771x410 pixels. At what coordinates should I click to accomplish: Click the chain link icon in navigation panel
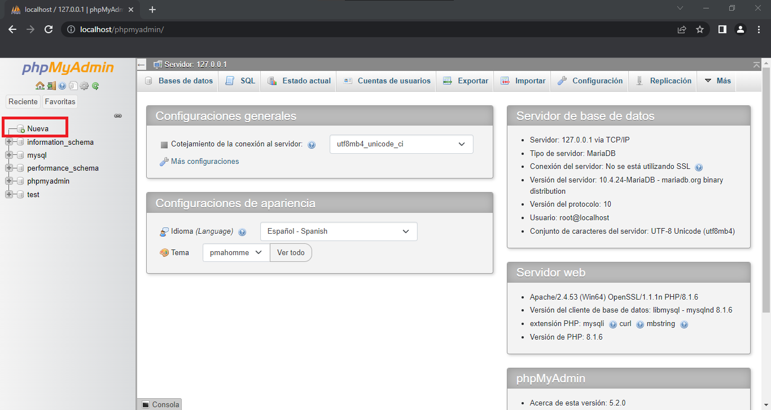[118, 115]
